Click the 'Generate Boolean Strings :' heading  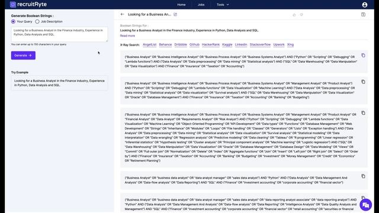[33, 16]
